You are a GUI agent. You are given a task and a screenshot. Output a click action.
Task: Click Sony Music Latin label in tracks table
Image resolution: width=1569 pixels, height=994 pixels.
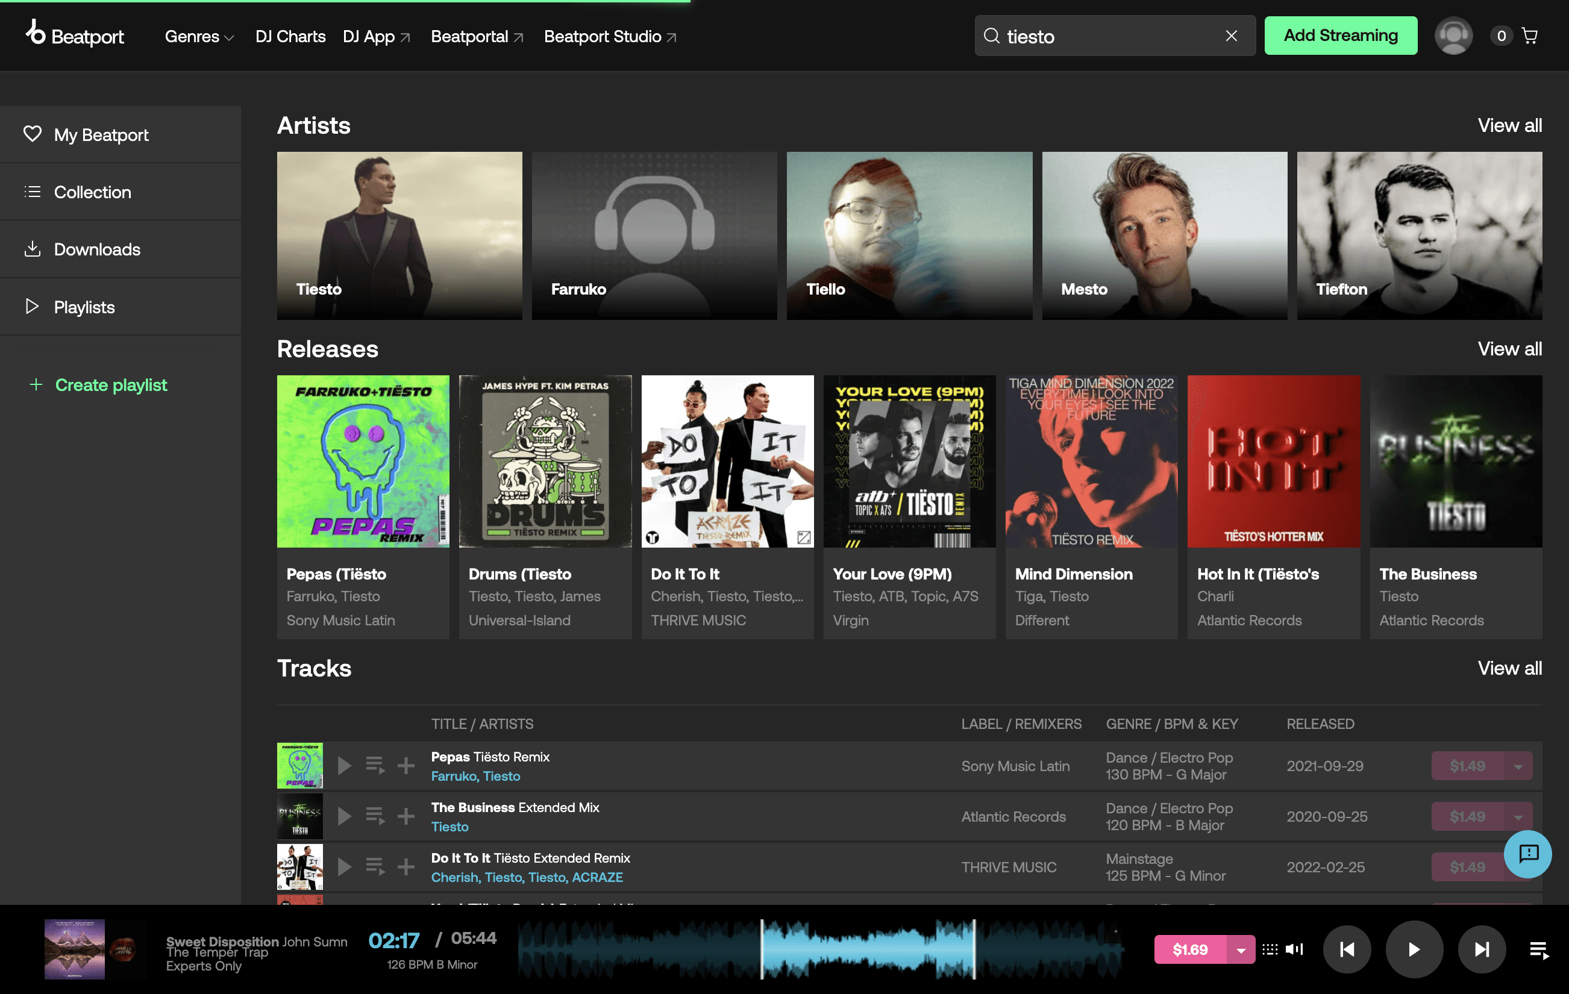click(1015, 766)
